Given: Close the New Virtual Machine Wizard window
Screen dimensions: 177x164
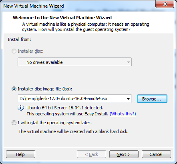Looking at the screenshot, I should click(x=165, y=4).
